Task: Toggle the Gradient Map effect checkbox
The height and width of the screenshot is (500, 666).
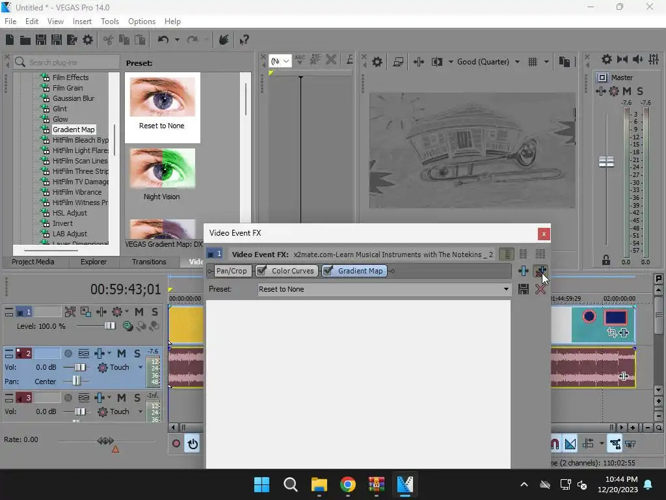Action: tap(328, 270)
